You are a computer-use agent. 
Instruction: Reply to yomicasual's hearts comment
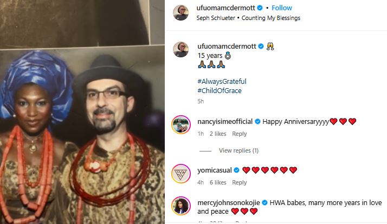pyautogui.click(x=239, y=182)
